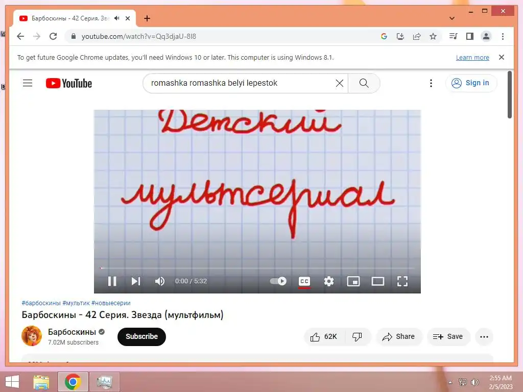
Task: Reload the current page
Action: tap(53, 36)
